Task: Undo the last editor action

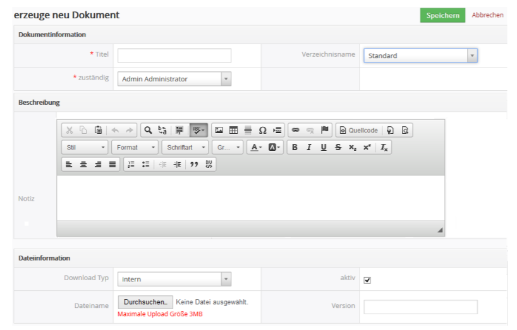Action: pyautogui.click(x=115, y=130)
